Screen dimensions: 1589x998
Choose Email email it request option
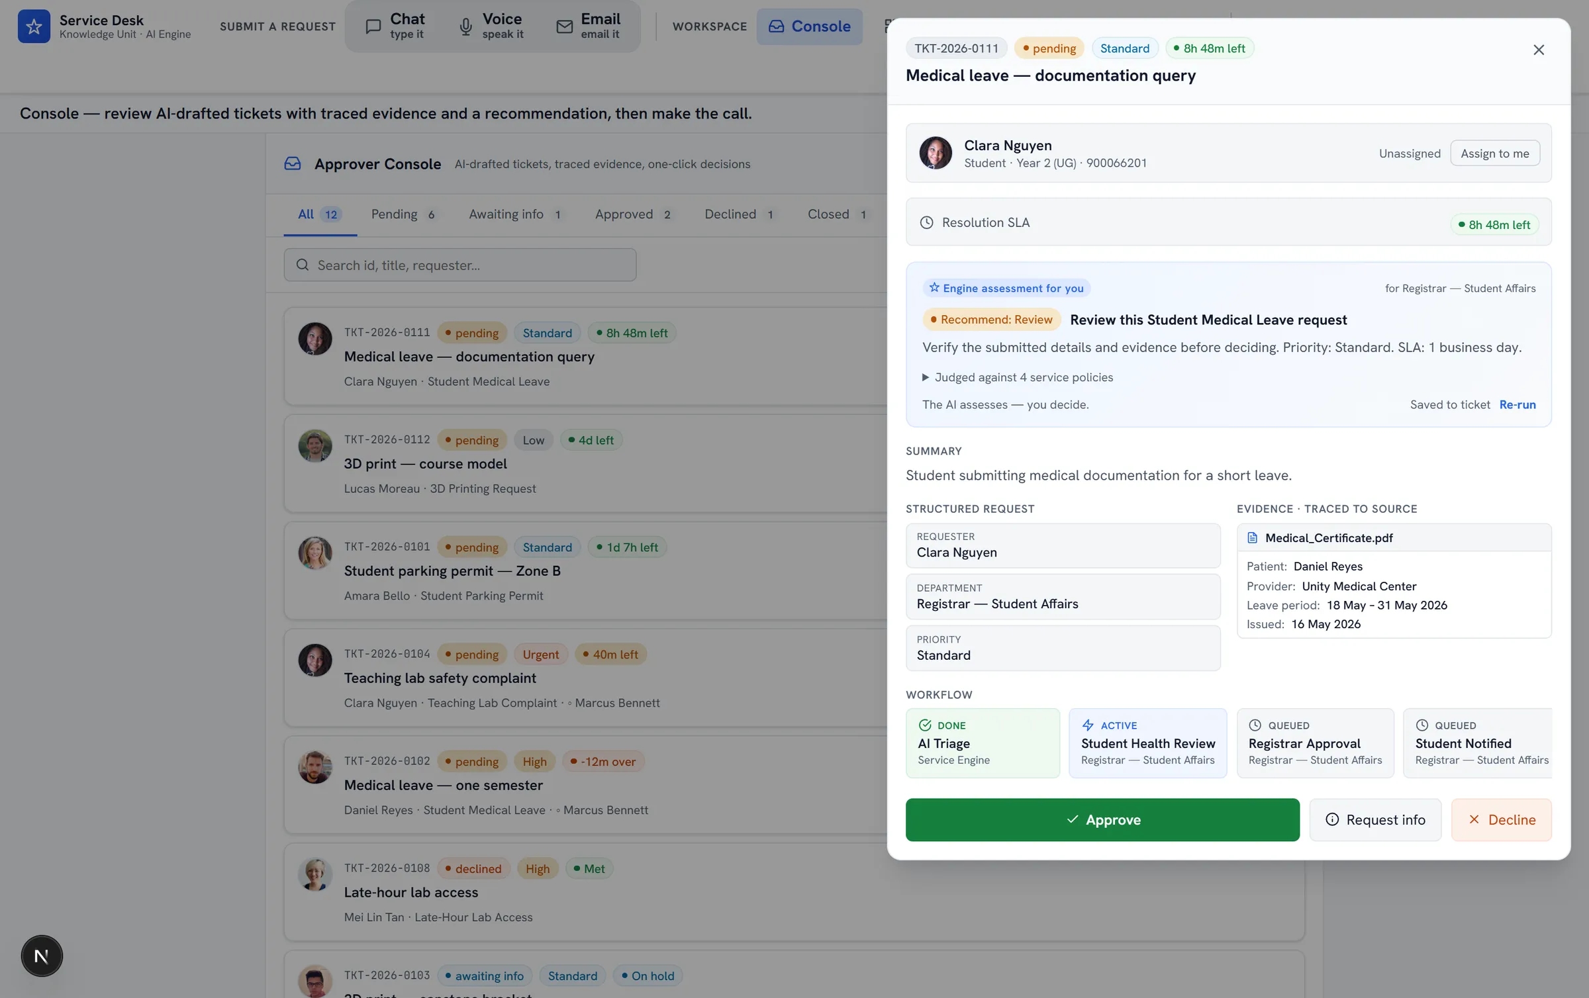(589, 26)
